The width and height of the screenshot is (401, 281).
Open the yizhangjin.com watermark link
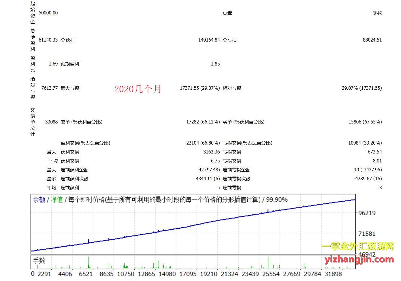tap(359, 259)
